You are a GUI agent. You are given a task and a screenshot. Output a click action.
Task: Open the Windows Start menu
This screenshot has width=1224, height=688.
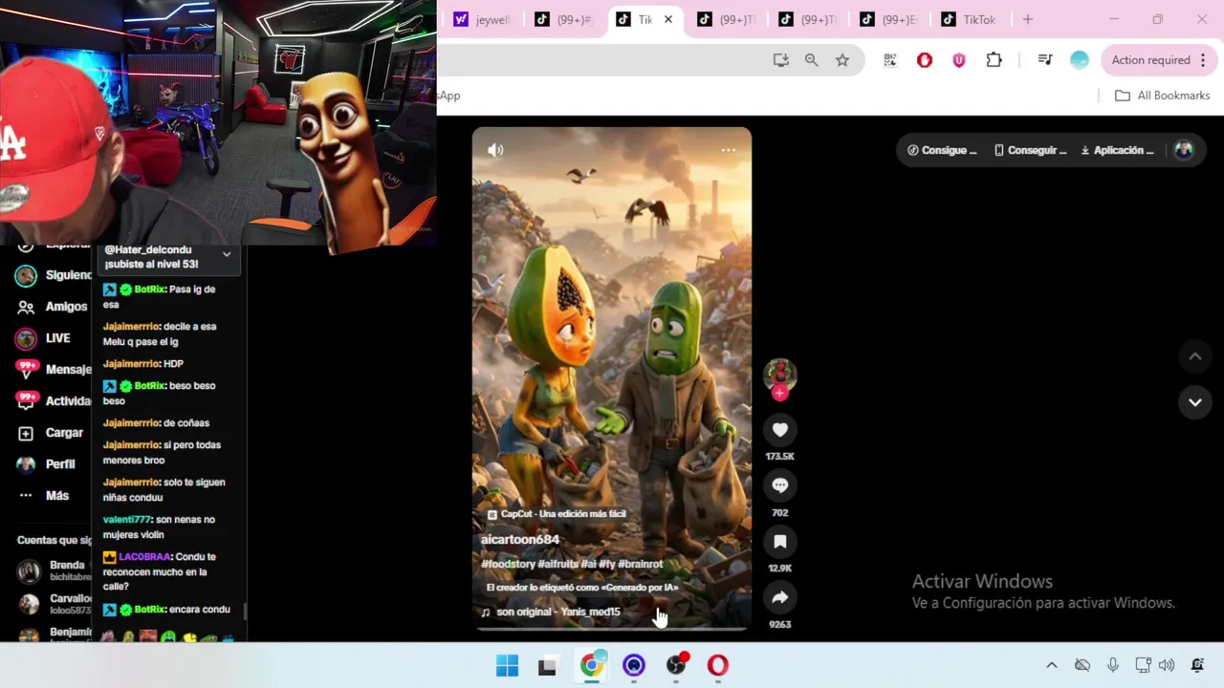[508, 665]
